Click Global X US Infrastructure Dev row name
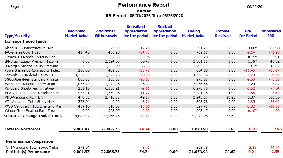This screenshot has height=158, width=283. coord(29,48)
